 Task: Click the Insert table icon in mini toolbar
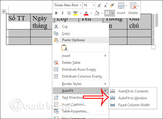point(121,6)
